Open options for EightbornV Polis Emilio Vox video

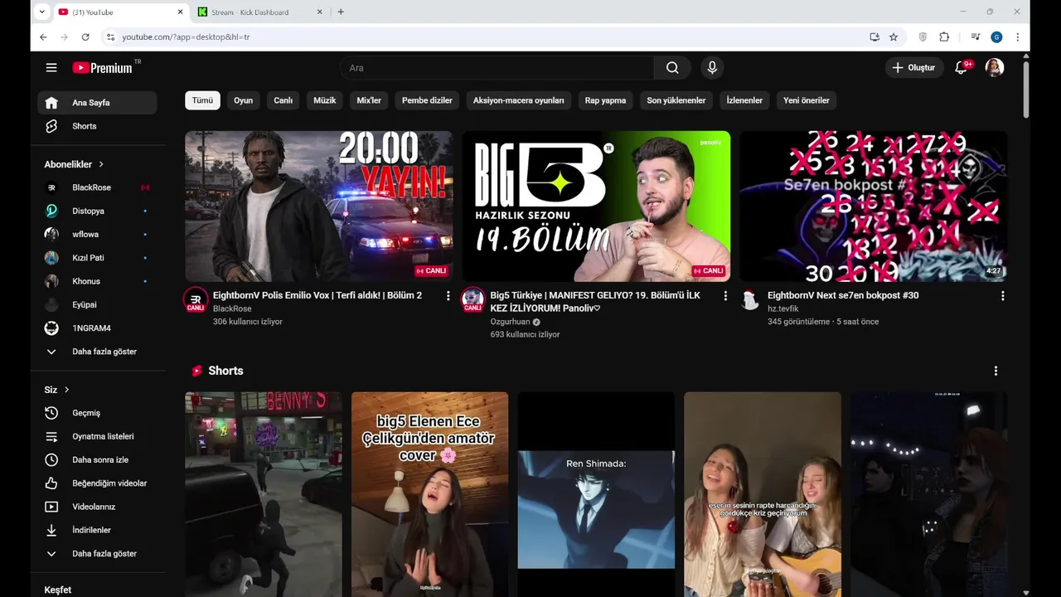(x=448, y=295)
